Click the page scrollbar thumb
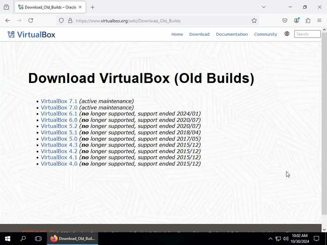The width and height of the screenshot is (327, 245). coord(324,123)
